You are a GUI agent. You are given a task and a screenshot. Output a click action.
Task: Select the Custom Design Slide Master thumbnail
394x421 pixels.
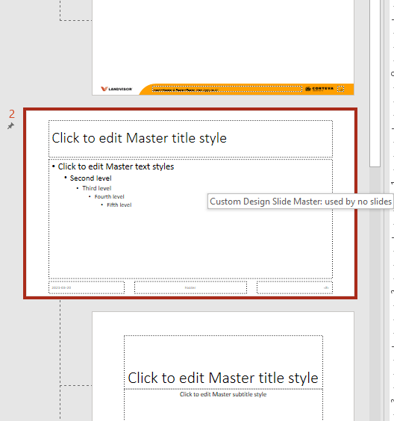(190, 204)
